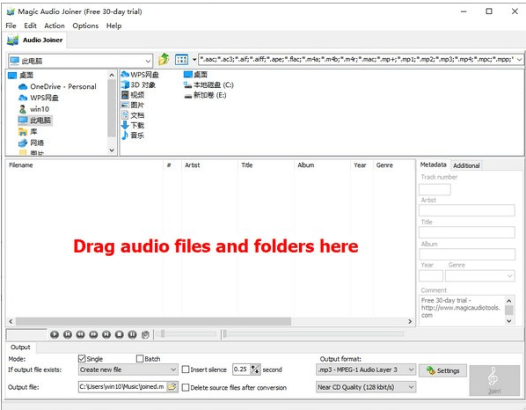Select WPS网盘 in the folder tree
Viewport: 526px width, 410px height.
click(x=38, y=98)
